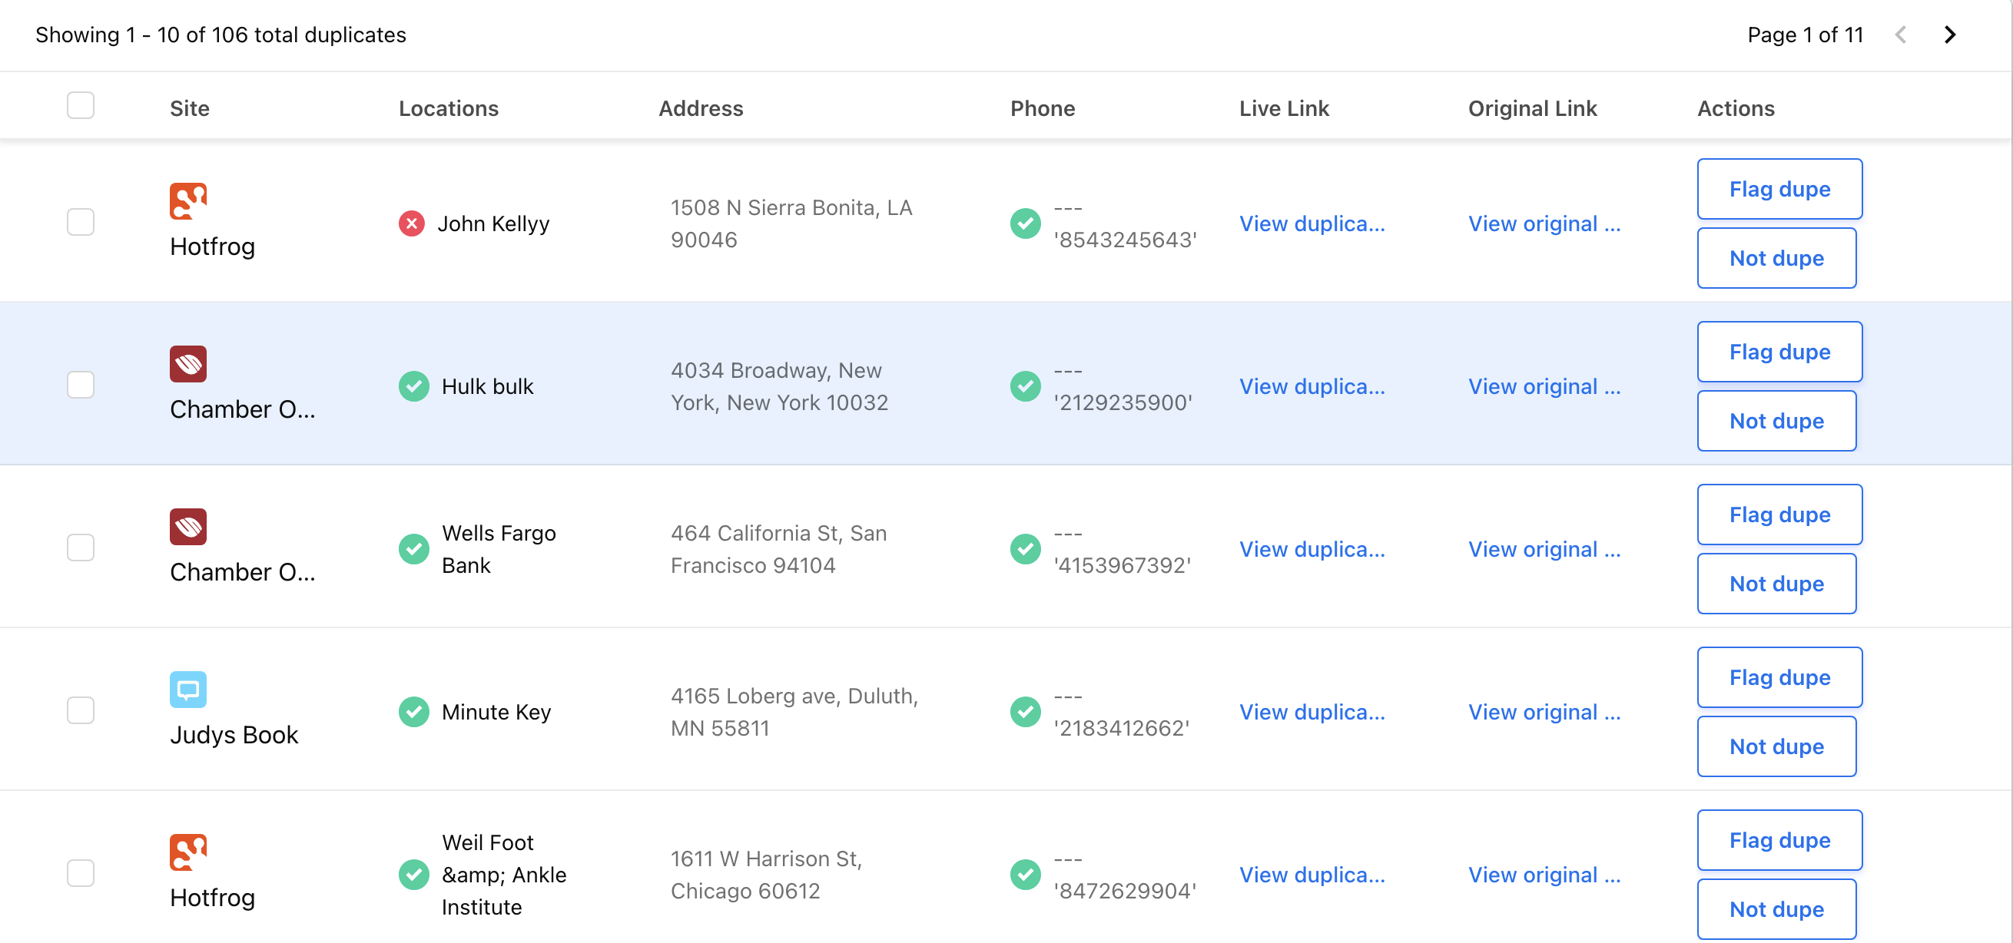Mark Wells Fargo Bank listing as Not dupe
Image resolution: width=2013 pixels, height=943 pixels.
coord(1776,584)
